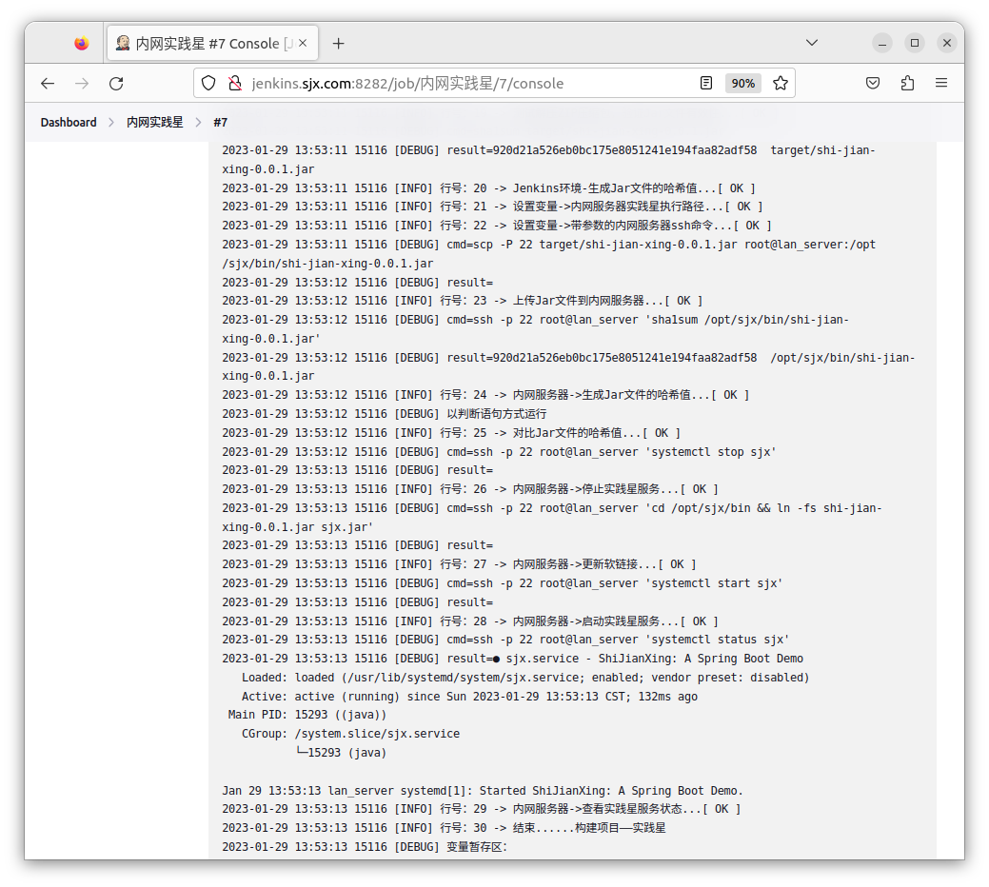Expand chevron after Dashboard breadcrumb
989x887 pixels.
pyautogui.click(x=111, y=123)
